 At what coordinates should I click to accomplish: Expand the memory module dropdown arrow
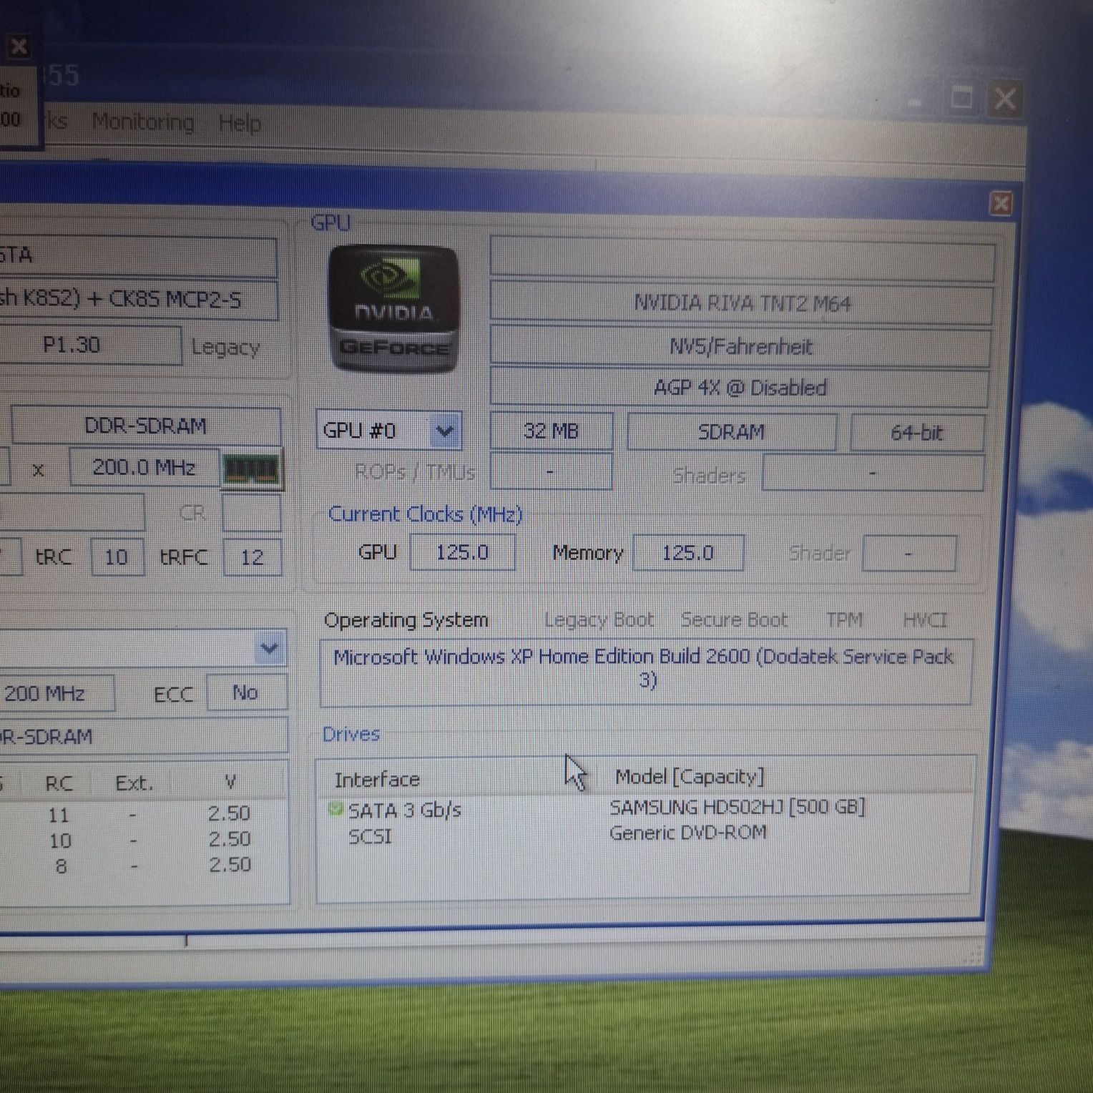coord(270,648)
